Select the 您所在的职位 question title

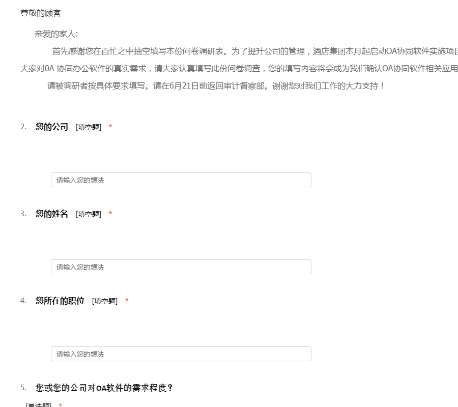click(x=60, y=301)
